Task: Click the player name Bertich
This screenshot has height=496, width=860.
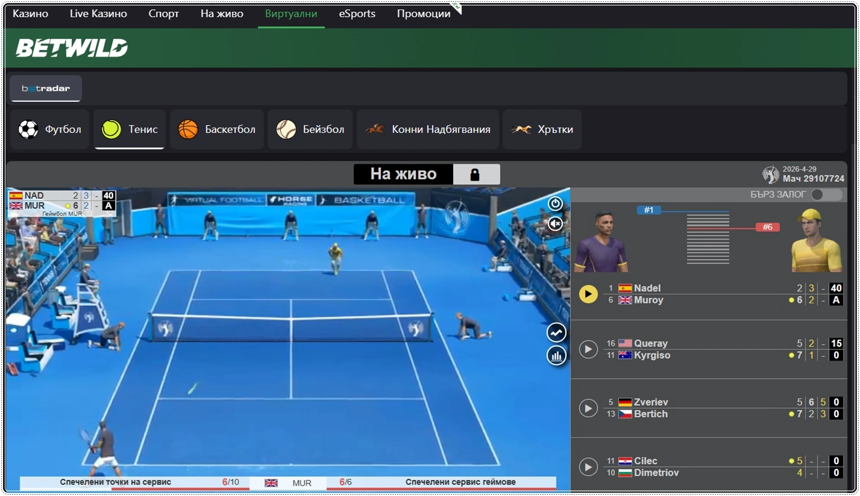Action: coord(651,414)
